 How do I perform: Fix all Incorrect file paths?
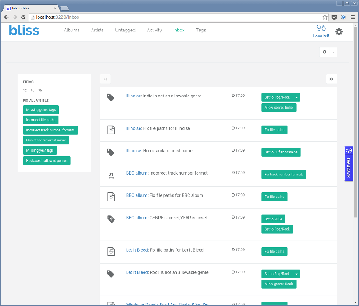tap(41, 120)
